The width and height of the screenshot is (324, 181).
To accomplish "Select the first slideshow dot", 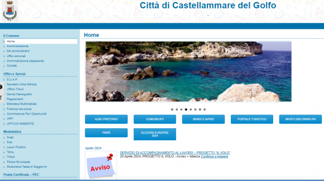I will [x=172, y=110].
